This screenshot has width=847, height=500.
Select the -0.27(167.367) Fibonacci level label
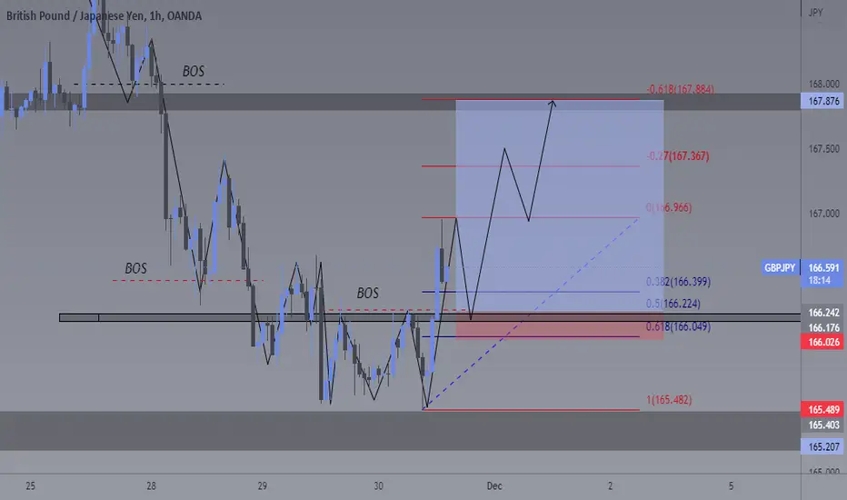[x=678, y=156]
